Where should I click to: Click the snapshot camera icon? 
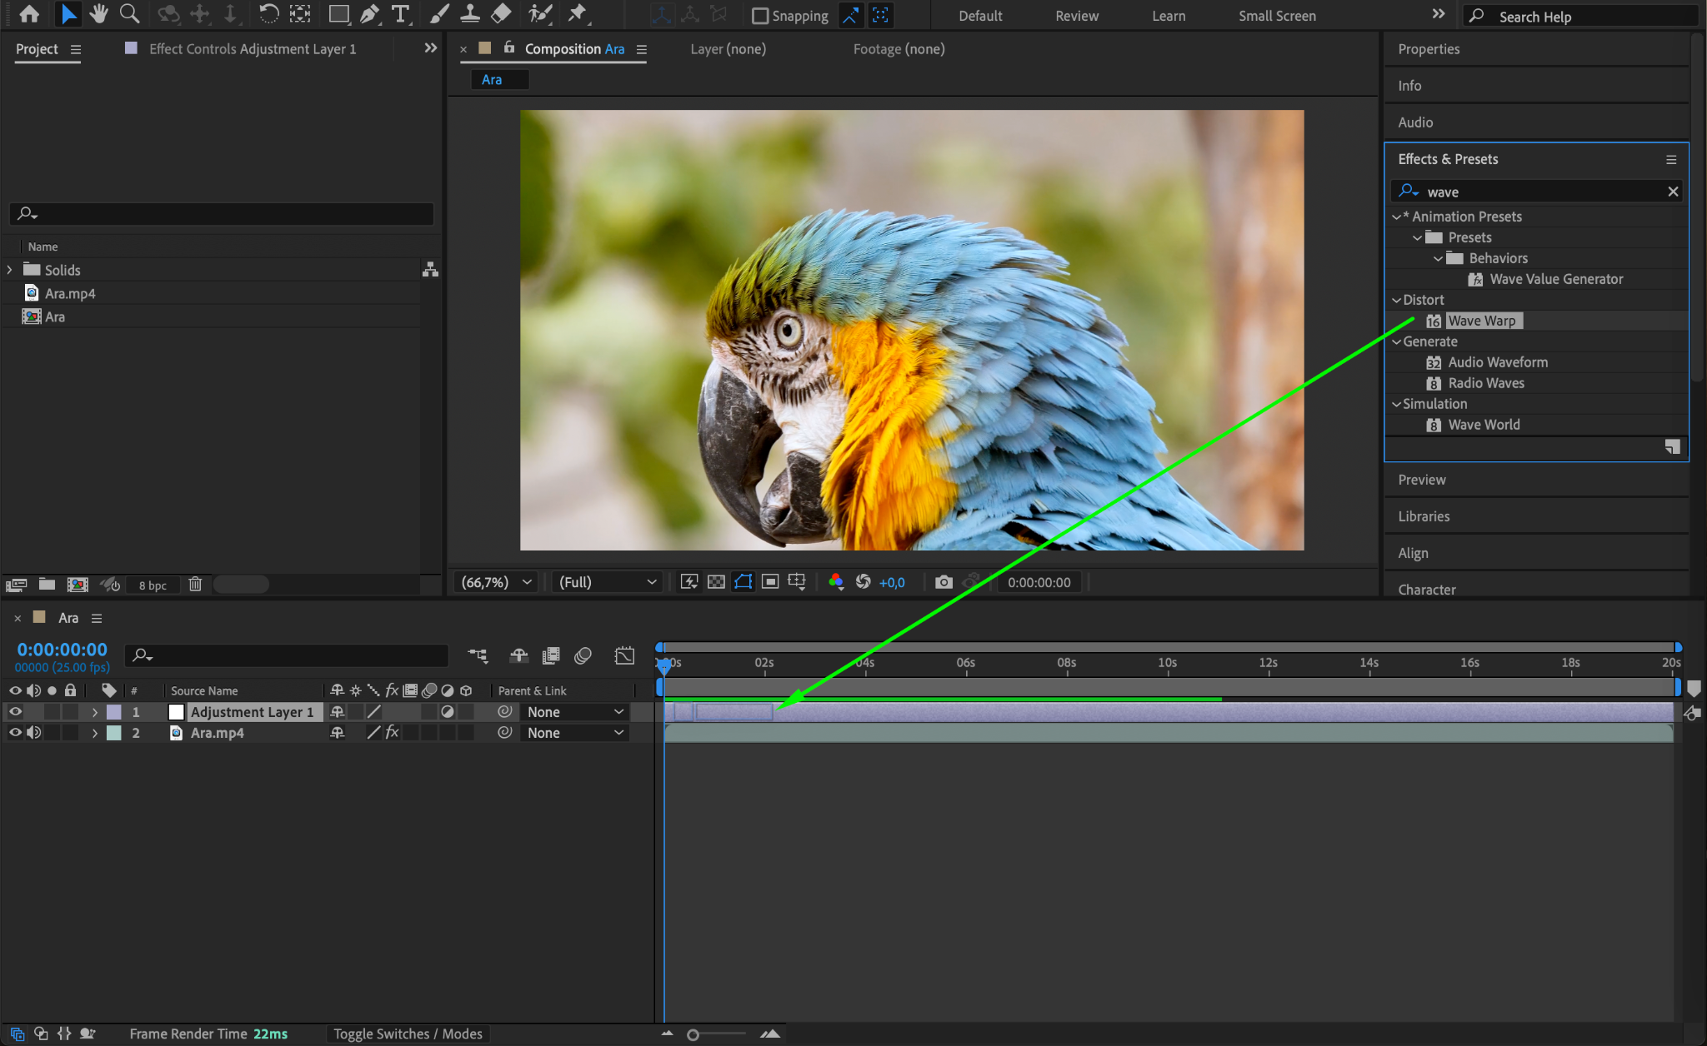944,582
